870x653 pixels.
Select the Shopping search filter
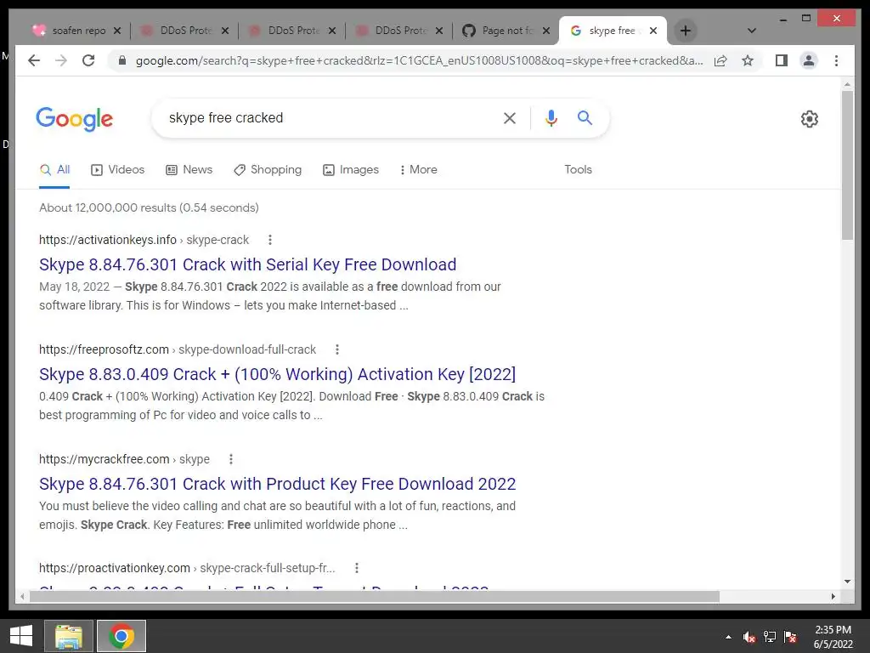tap(268, 170)
